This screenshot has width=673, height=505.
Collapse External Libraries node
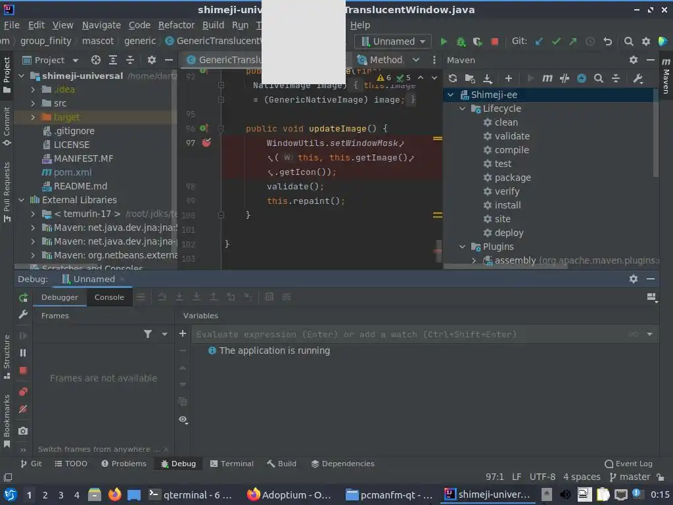pos(22,200)
